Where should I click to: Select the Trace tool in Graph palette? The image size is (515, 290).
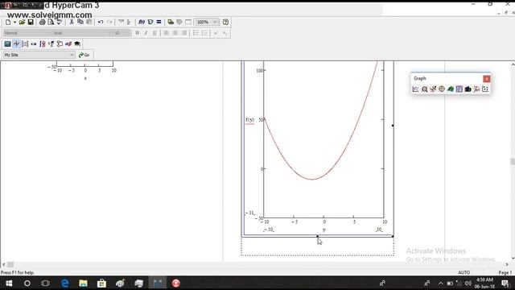coord(433,89)
